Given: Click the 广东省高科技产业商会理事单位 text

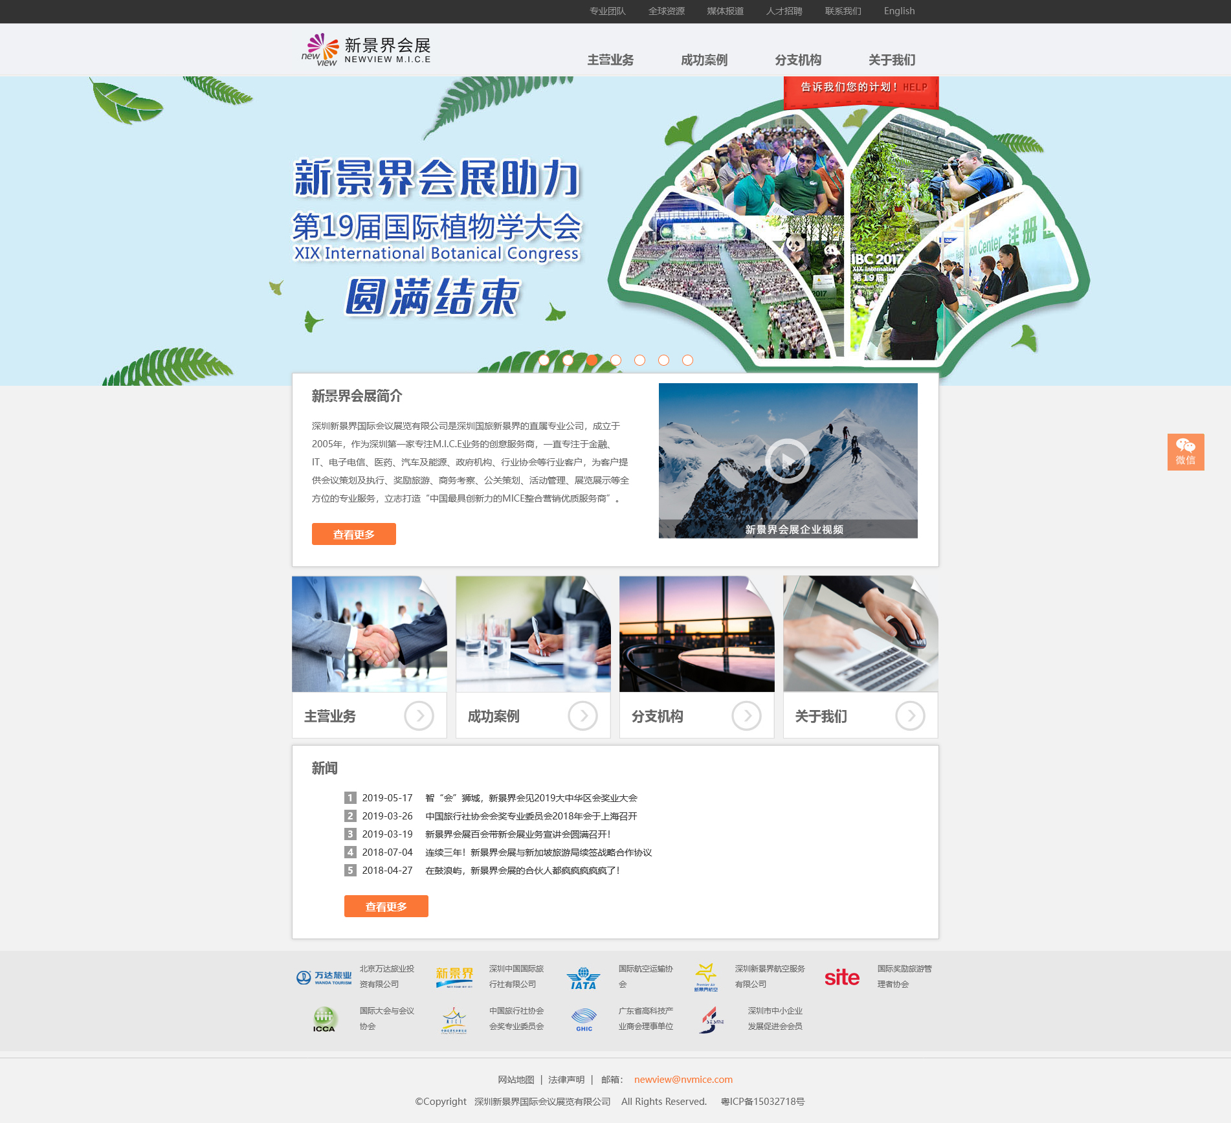Looking at the screenshot, I should [x=646, y=1018].
